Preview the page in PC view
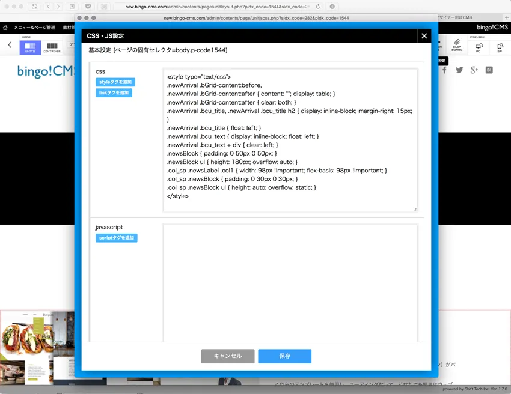The height and width of the screenshot is (394, 511). coord(479,47)
